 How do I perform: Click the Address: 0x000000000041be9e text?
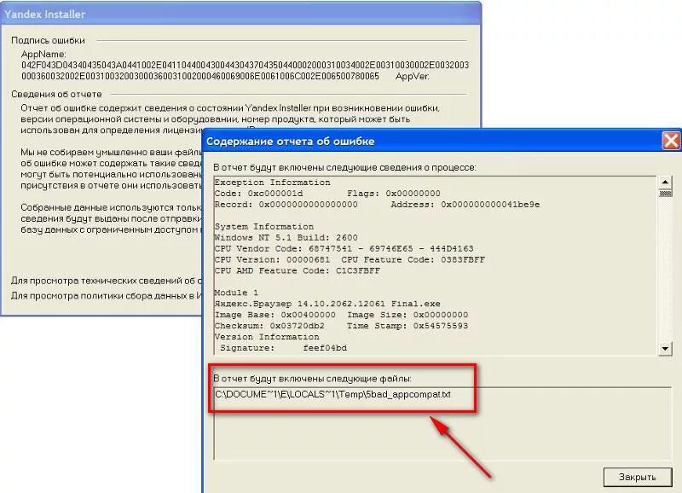pos(465,205)
